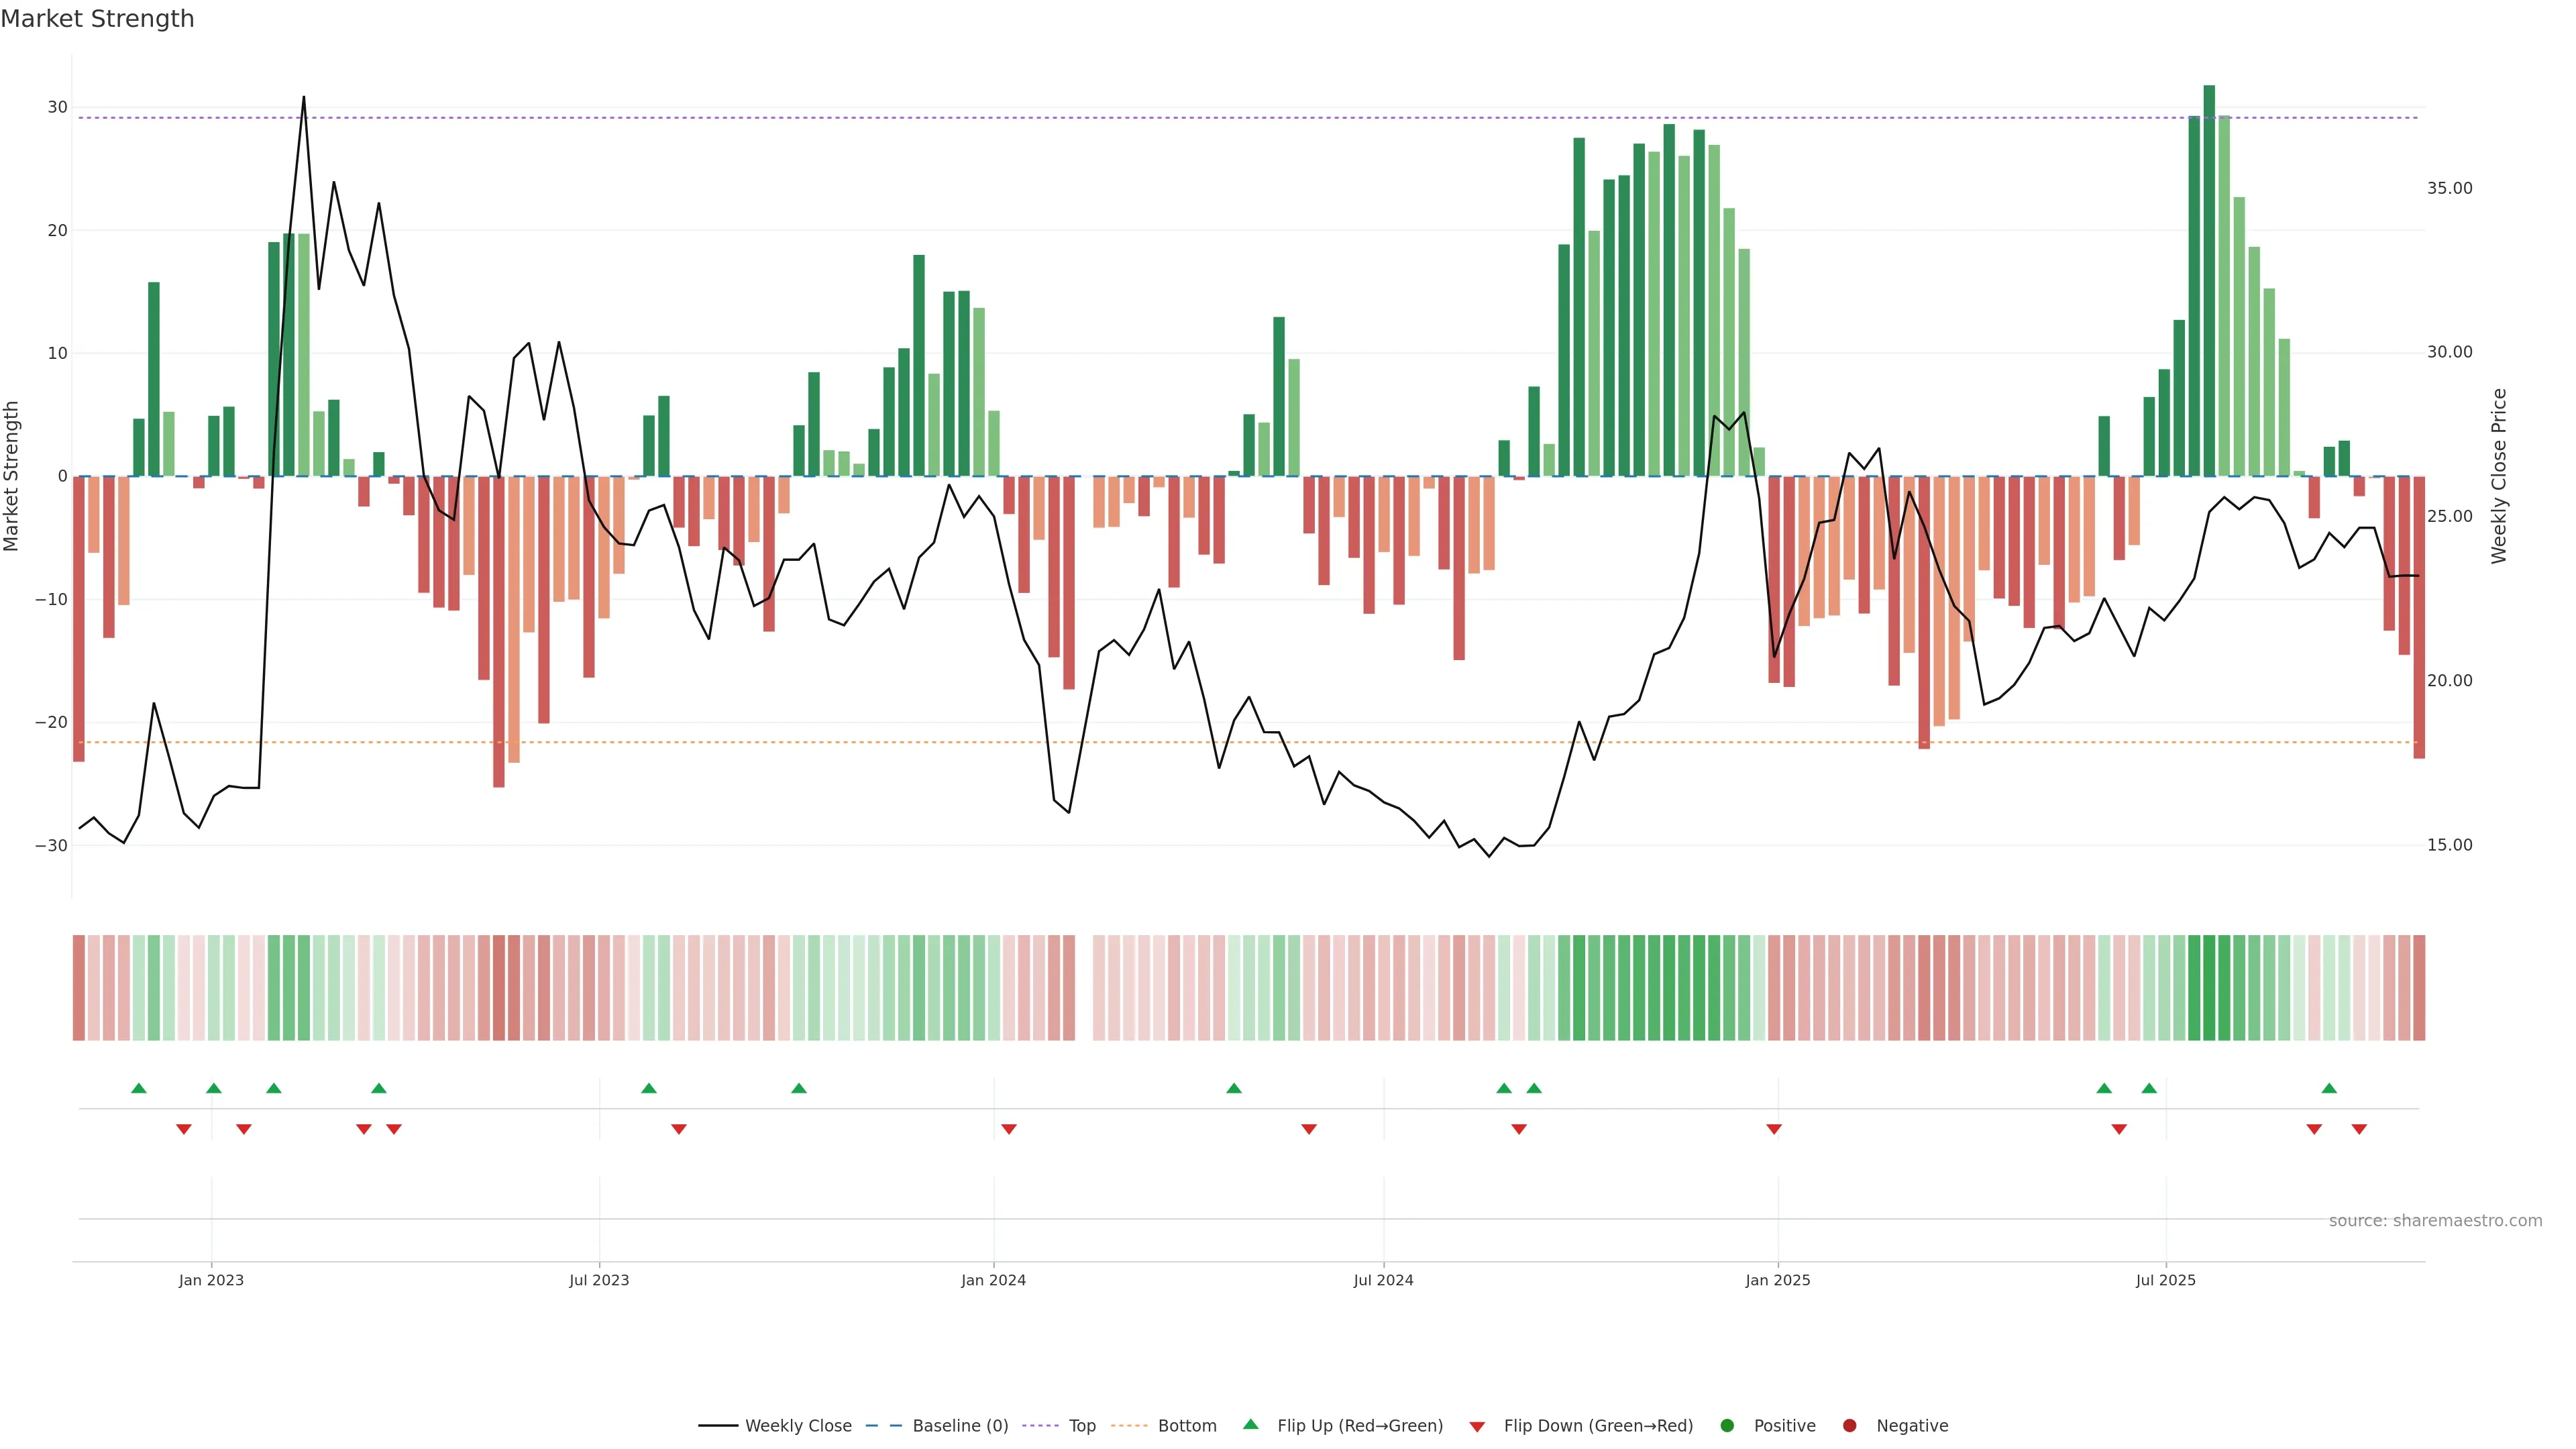This screenshot has width=2576, height=1449.
Task: Click the Jul 2025 x-axis label
Action: pyautogui.click(x=2165, y=1280)
